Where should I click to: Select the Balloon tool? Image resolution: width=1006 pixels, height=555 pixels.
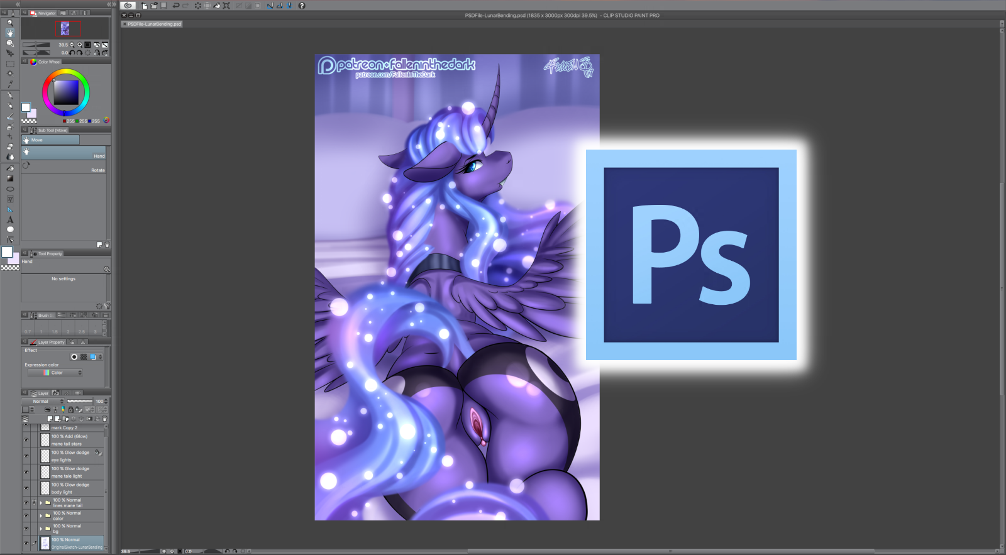click(10, 229)
